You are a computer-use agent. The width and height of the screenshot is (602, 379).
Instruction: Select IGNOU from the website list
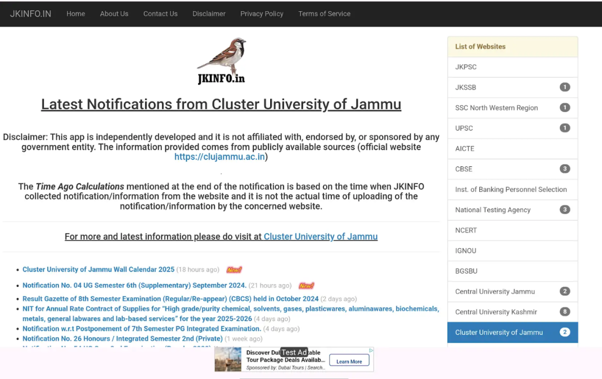(x=512, y=251)
